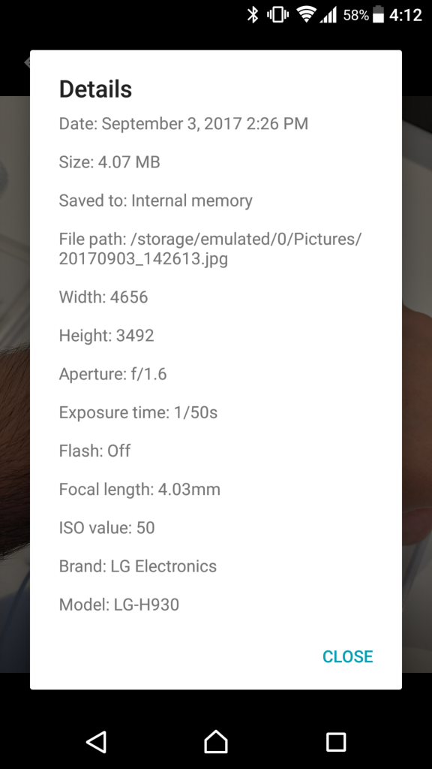The width and height of the screenshot is (432, 769).
Task: Tap the Details dialog title
Action: [x=95, y=89]
